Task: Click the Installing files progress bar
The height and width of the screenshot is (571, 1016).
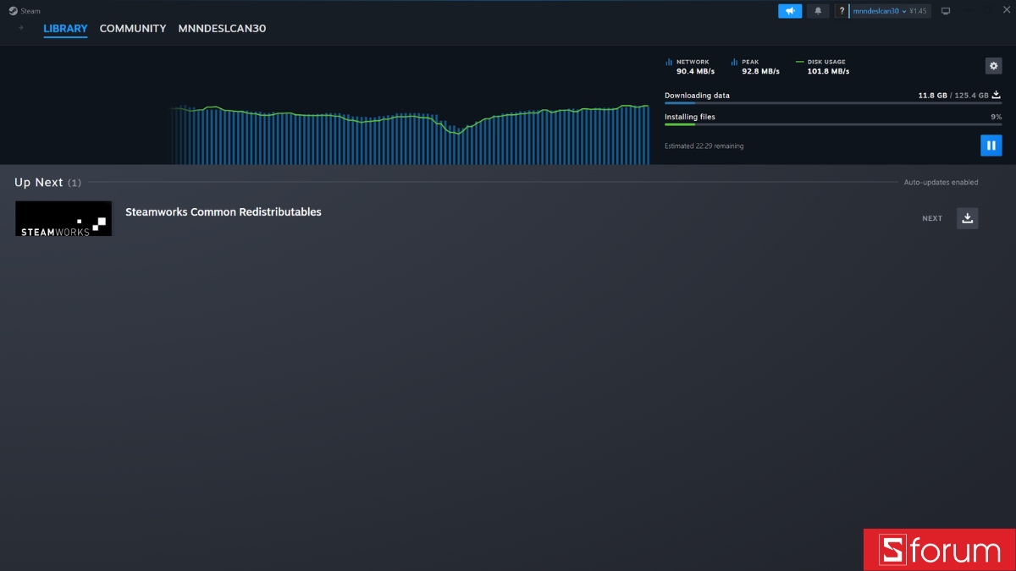Action: (833, 124)
